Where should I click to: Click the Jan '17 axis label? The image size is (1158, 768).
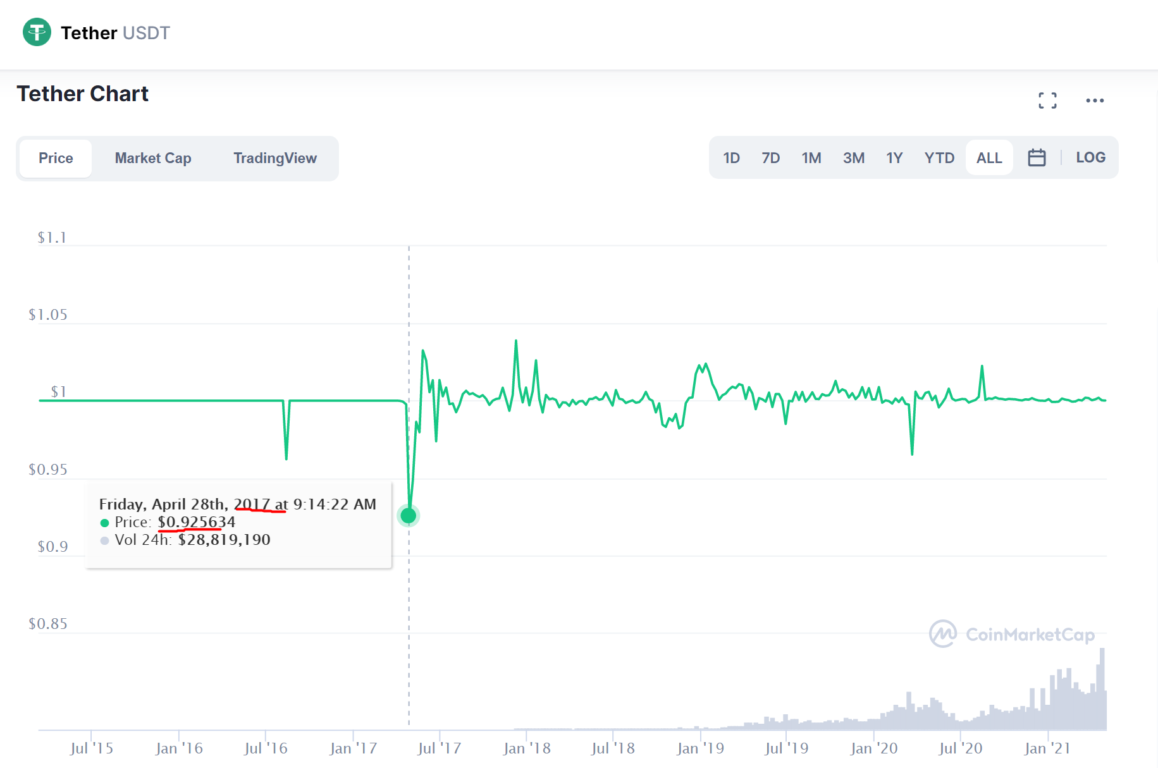tap(353, 748)
